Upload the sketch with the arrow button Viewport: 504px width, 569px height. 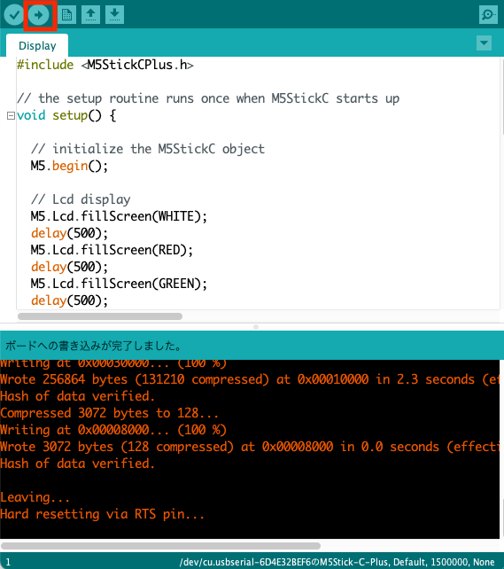[x=39, y=15]
